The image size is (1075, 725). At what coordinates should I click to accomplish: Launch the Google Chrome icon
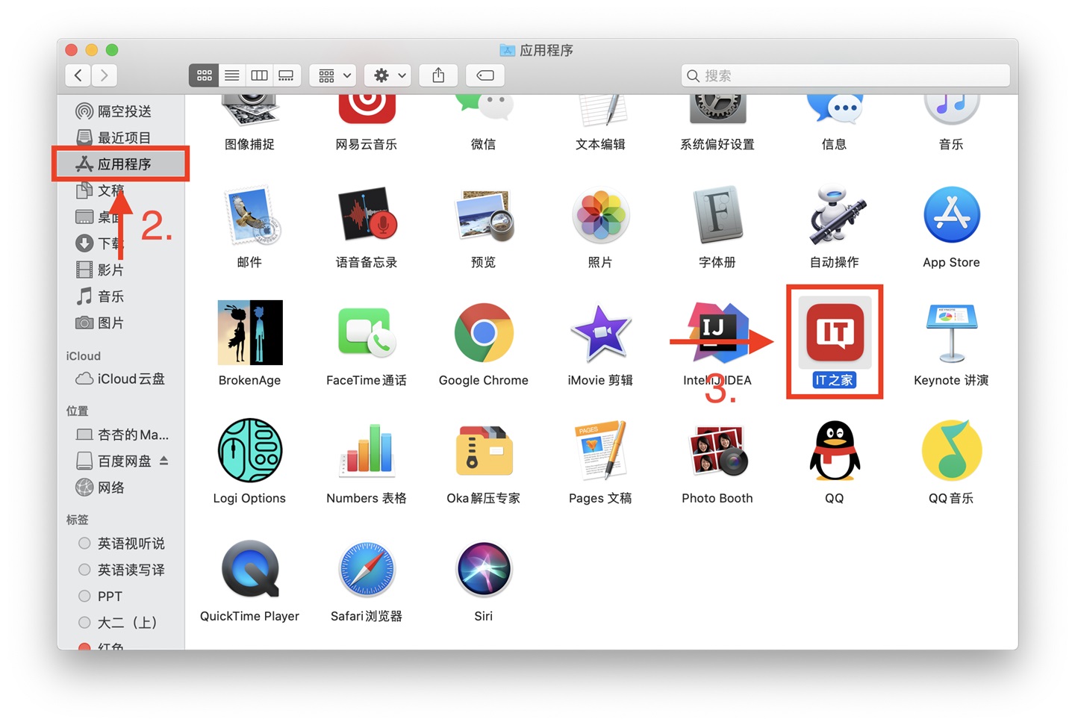click(484, 333)
